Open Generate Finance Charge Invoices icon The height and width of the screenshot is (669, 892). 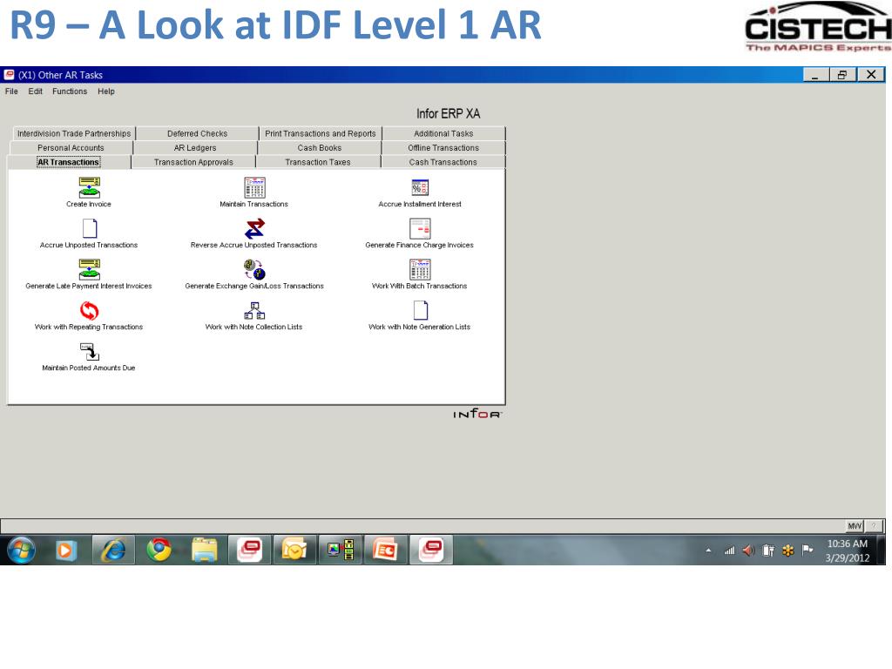[420, 229]
